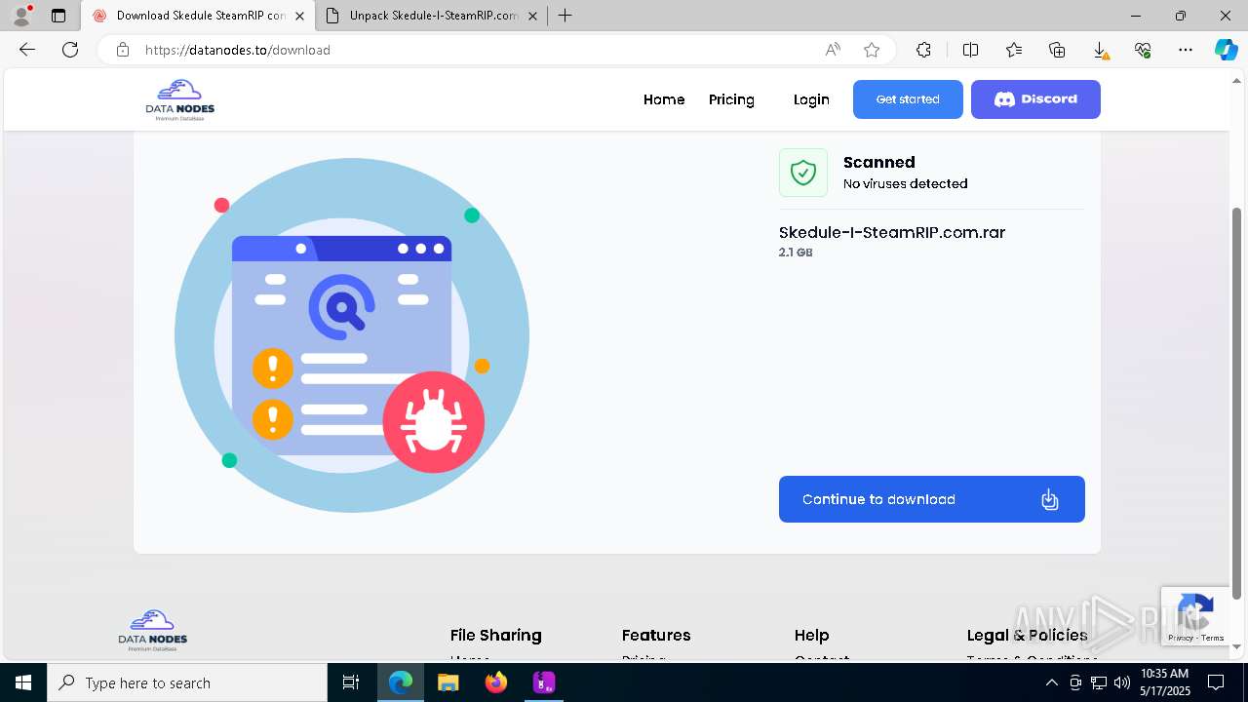Open Split screen icon
This screenshot has height=702, width=1248.
(x=970, y=50)
